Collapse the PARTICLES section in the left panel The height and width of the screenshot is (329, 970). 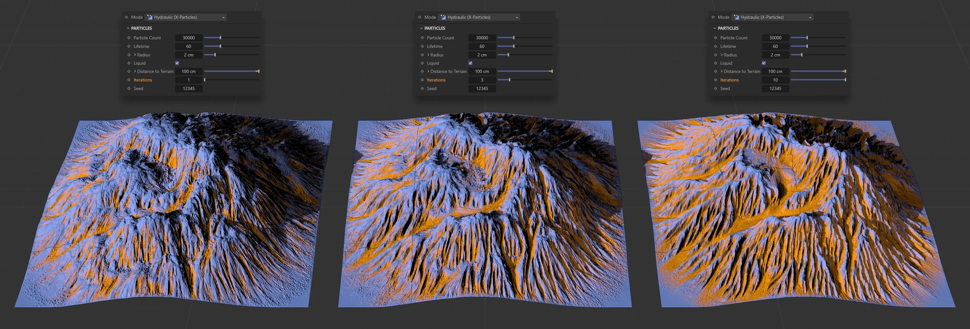[128, 28]
